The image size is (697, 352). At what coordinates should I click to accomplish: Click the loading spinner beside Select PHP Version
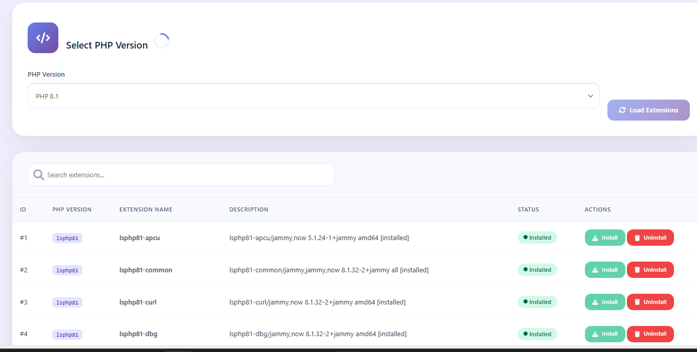click(162, 41)
